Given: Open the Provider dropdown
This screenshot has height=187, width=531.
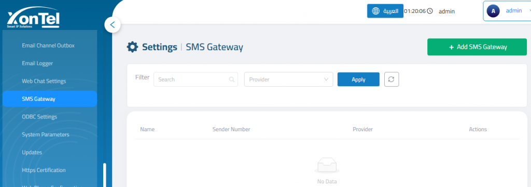Looking at the screenshot, I should click(288, 80).
